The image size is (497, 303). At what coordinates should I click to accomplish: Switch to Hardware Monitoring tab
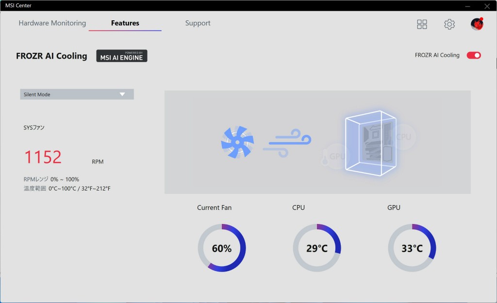pos(52,23)
